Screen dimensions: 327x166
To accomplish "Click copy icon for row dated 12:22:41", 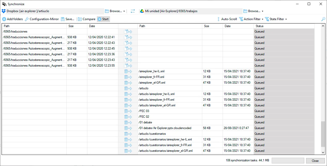I will click(128, 37).
